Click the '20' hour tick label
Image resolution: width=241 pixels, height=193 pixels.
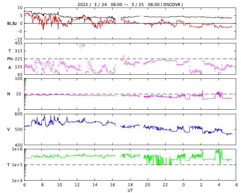(148, 185)
